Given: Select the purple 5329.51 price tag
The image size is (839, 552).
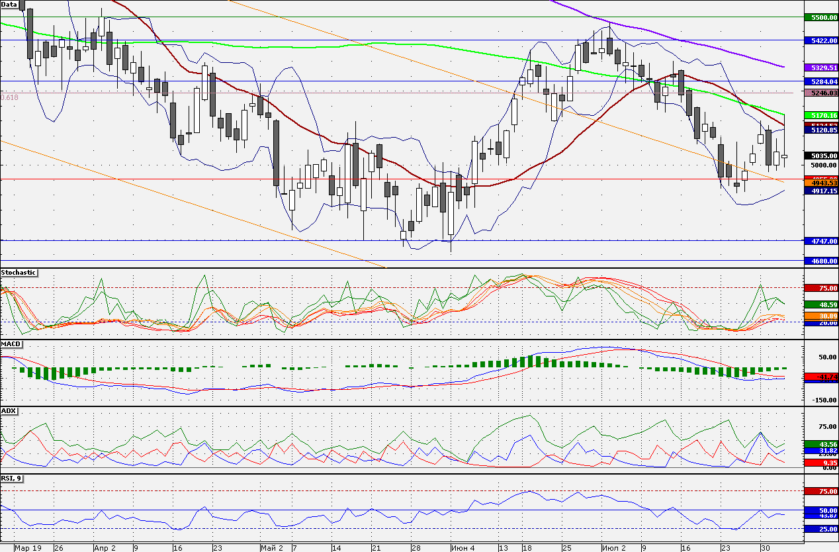Looking at the screenshot, I should pyautogui.click(x=820, y=68).
